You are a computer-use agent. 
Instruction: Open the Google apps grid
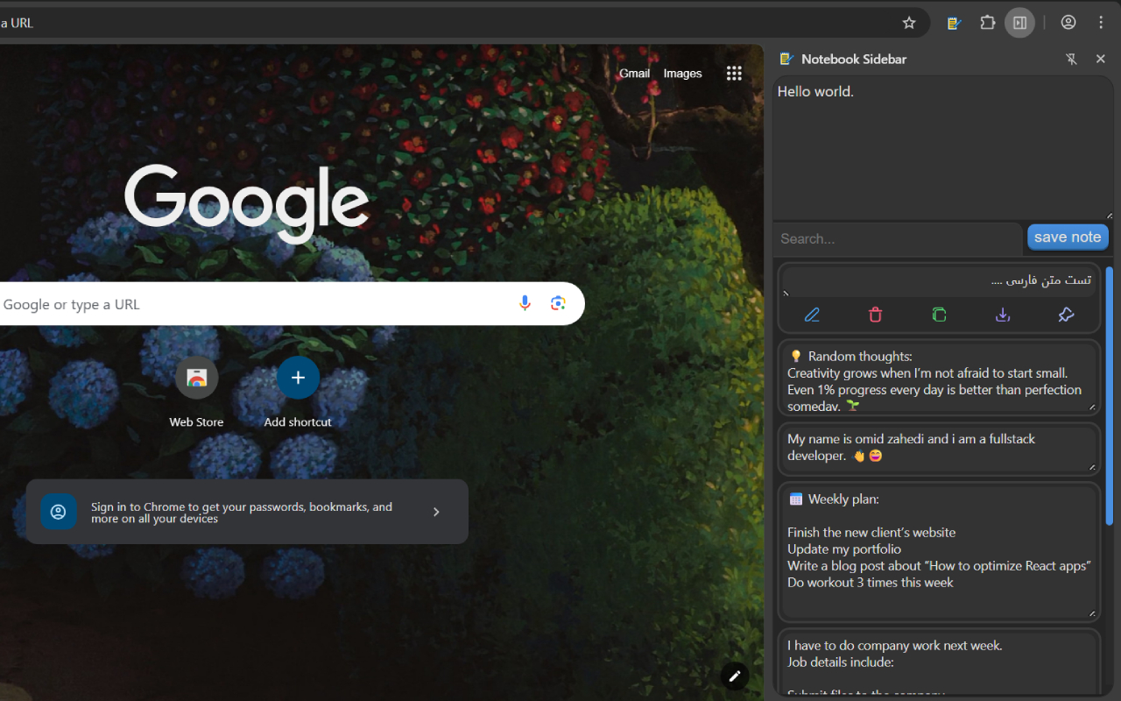[x=734, y=74]
